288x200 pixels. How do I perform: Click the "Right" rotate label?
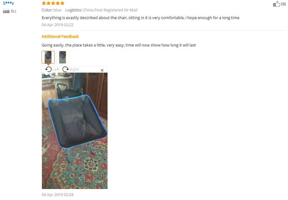(x=74, y=69)
